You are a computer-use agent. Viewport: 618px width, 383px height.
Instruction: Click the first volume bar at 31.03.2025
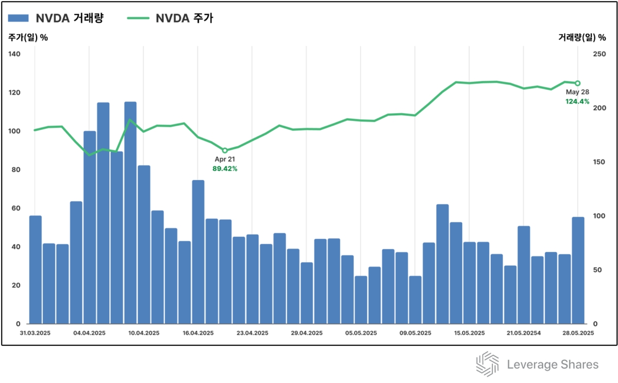tap(35, 270)
